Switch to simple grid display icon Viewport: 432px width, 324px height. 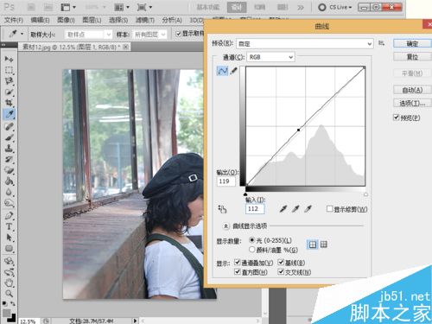point(313,245)
